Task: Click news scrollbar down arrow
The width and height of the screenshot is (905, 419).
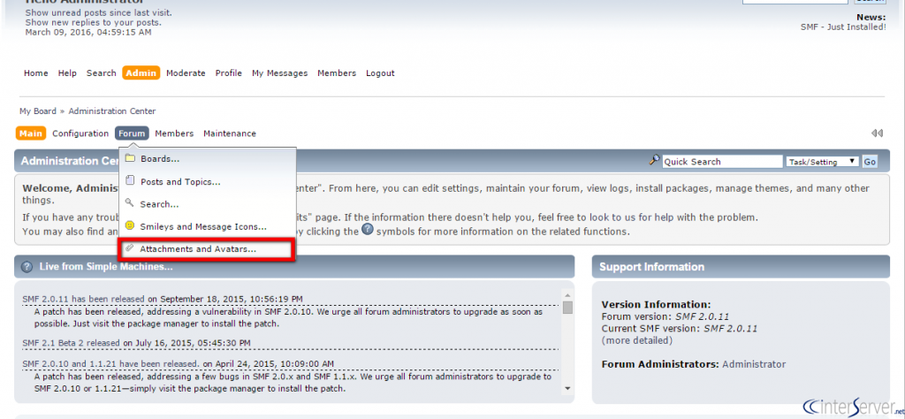Action: click(x=567, y=388)
